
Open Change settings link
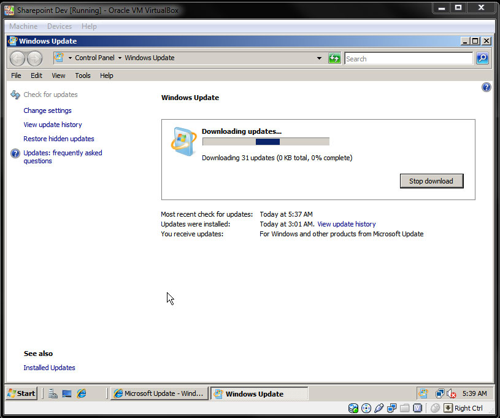coord(47,110)
